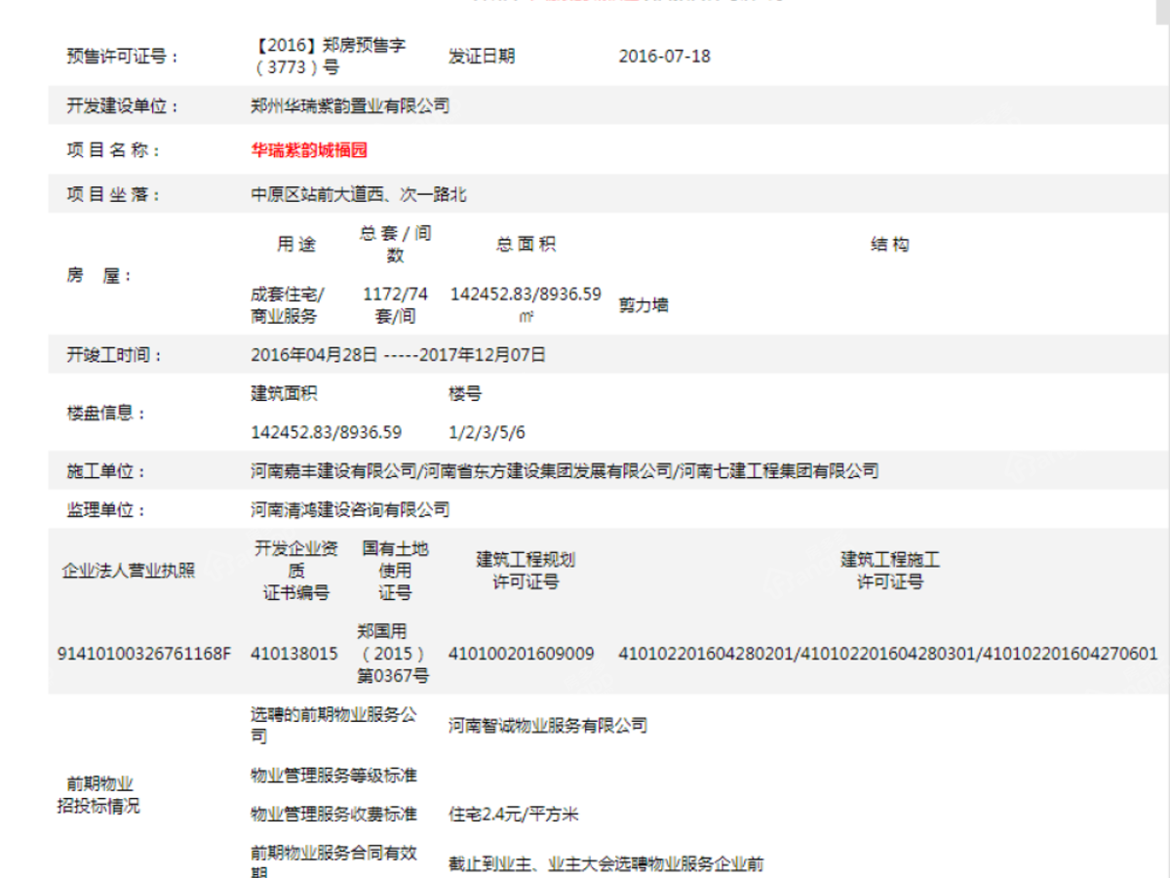Select building numbers 1/2/3/5/6

(487, 432)
